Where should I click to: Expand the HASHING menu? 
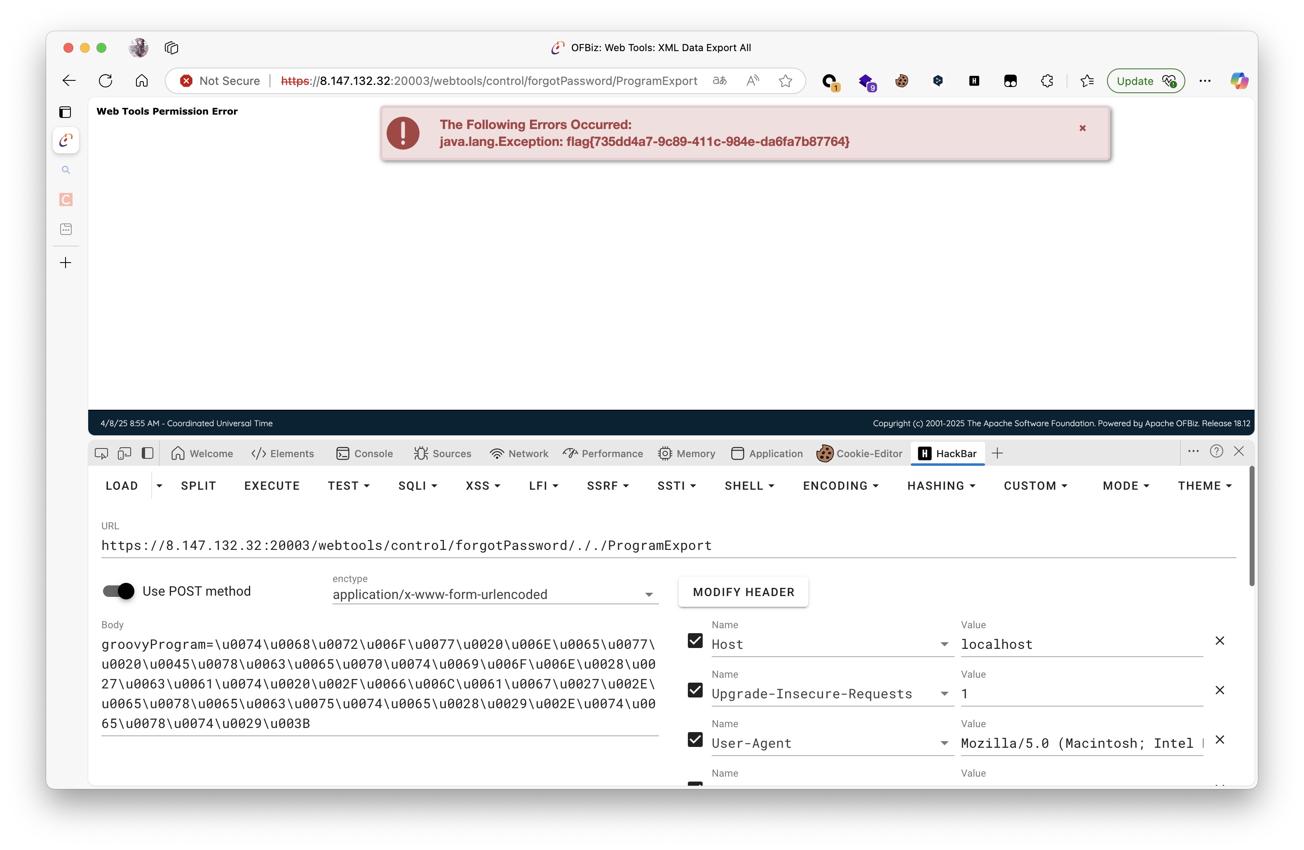tap(941, 486)
